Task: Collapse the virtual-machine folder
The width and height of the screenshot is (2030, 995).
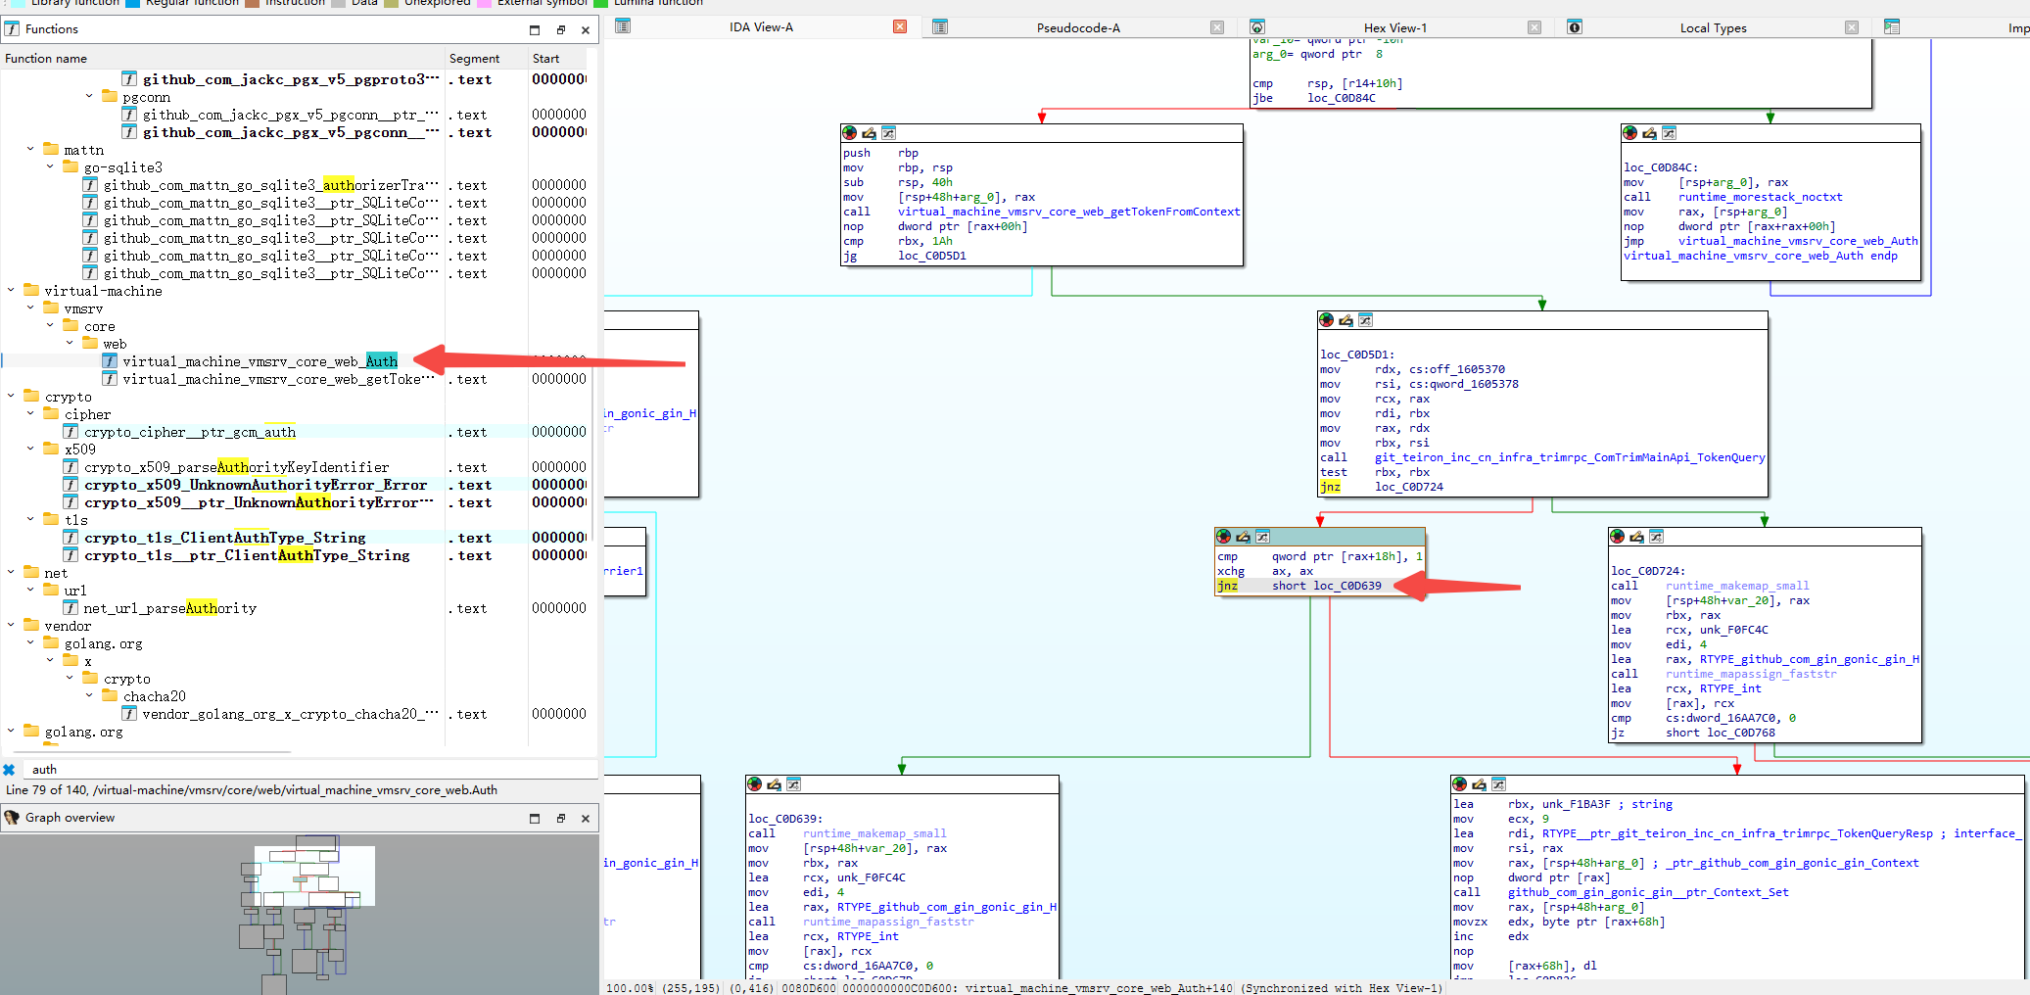Action: 11,291
